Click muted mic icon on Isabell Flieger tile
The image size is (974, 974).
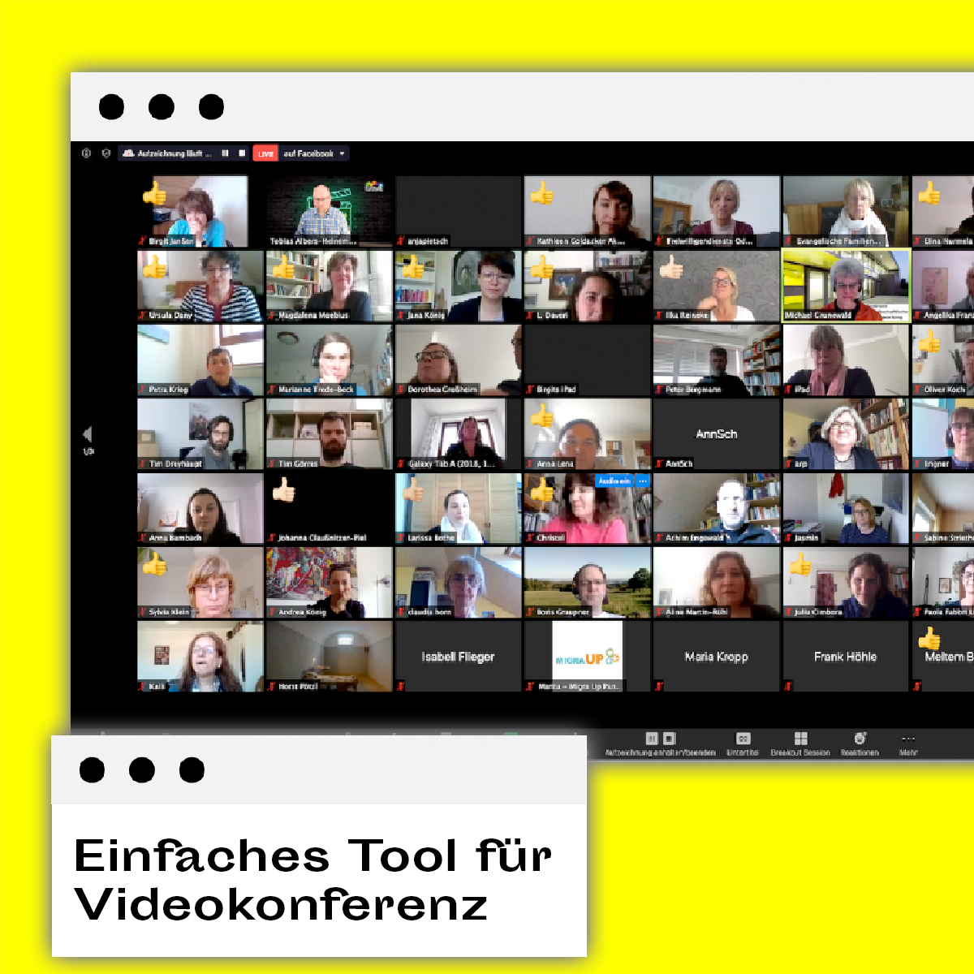401,687
